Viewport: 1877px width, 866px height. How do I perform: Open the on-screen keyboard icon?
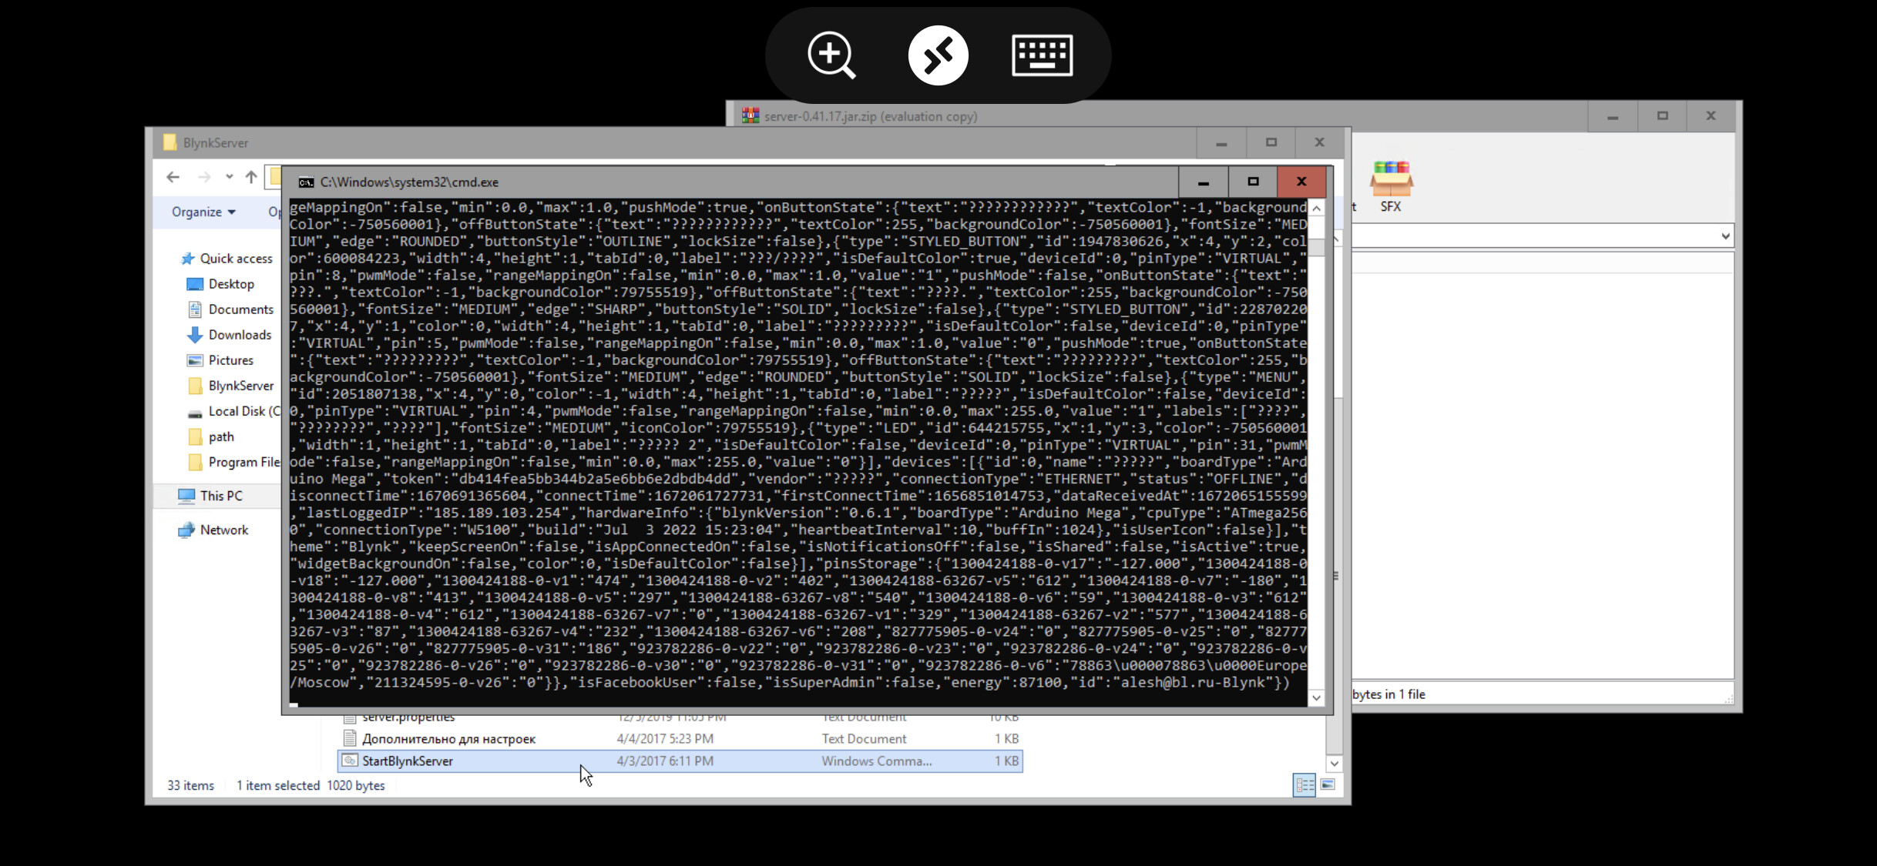point(1042,55)
